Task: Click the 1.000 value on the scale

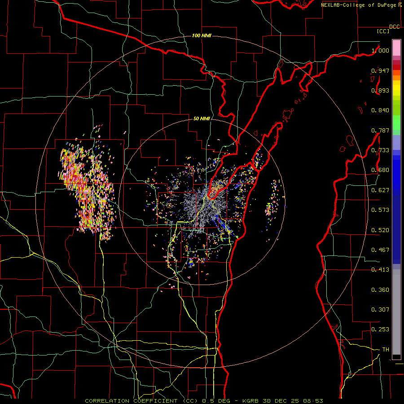Action: [380, 50]
